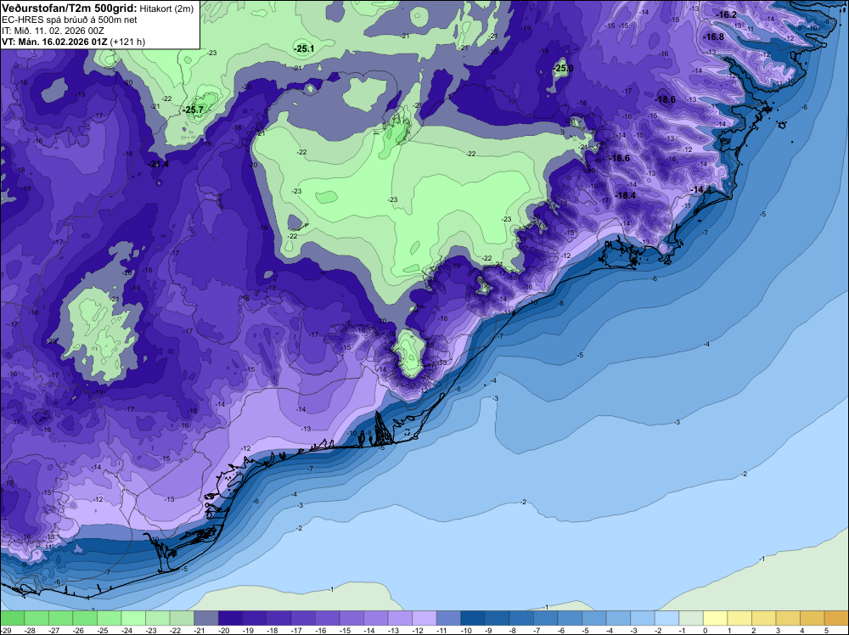This screenshot has height=635, width=849.
Task: Click the bold '-18.4' temperature label
Action: 626,195
